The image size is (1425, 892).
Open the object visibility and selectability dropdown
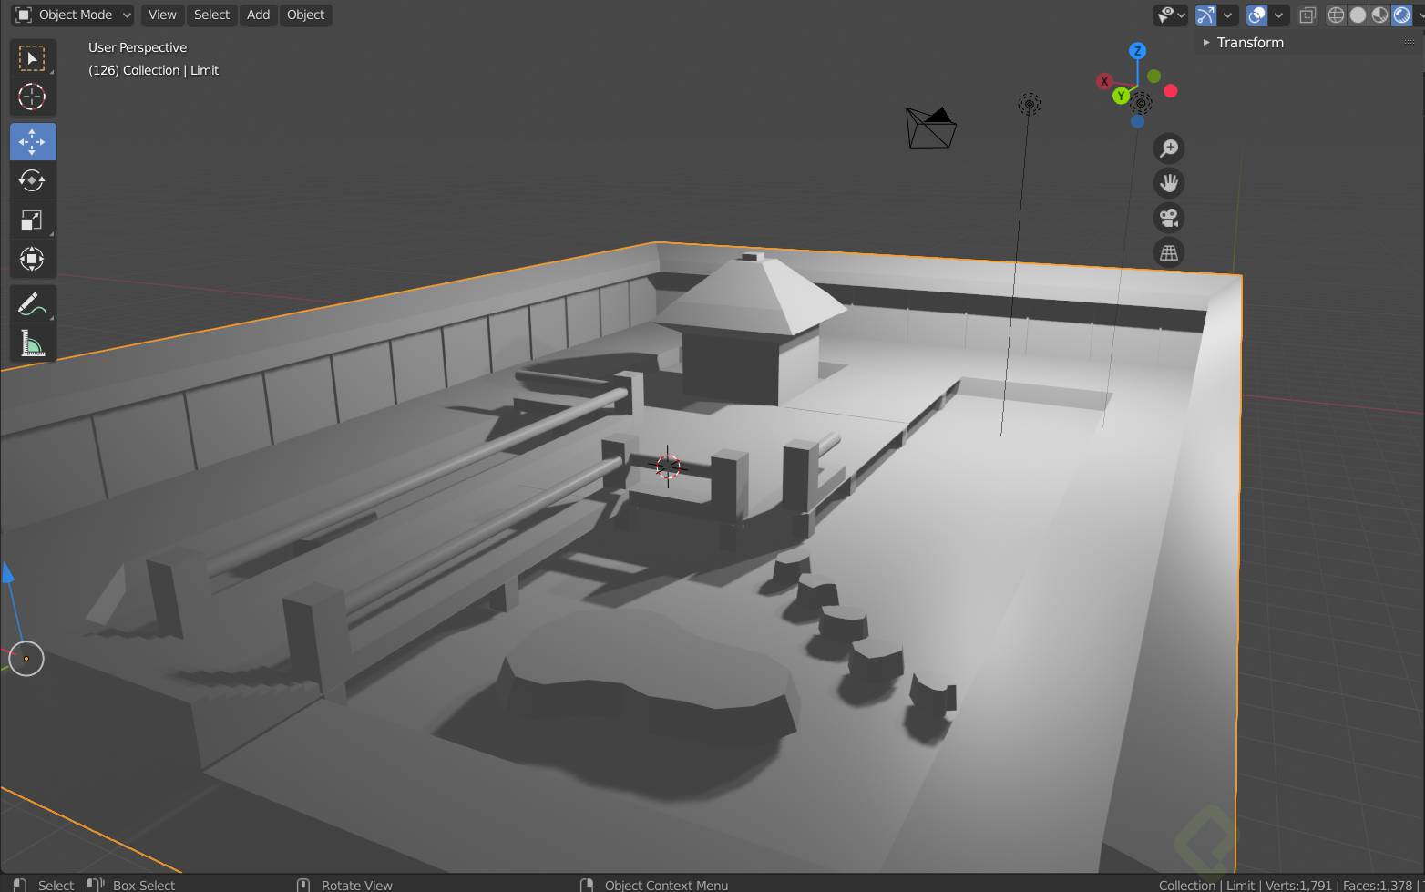tap(1171, 15)
